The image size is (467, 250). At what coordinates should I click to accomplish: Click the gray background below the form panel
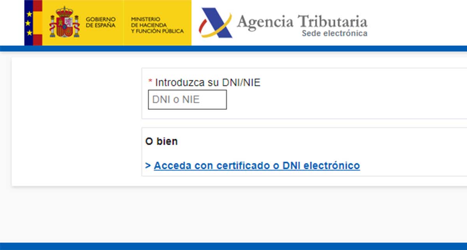pyautogui.click(x=233, y=214)
